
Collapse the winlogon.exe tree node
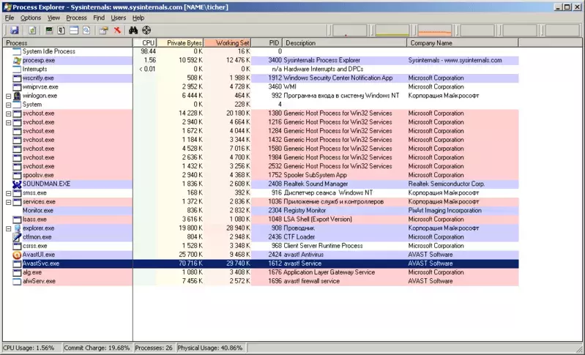tap(8, 96)
